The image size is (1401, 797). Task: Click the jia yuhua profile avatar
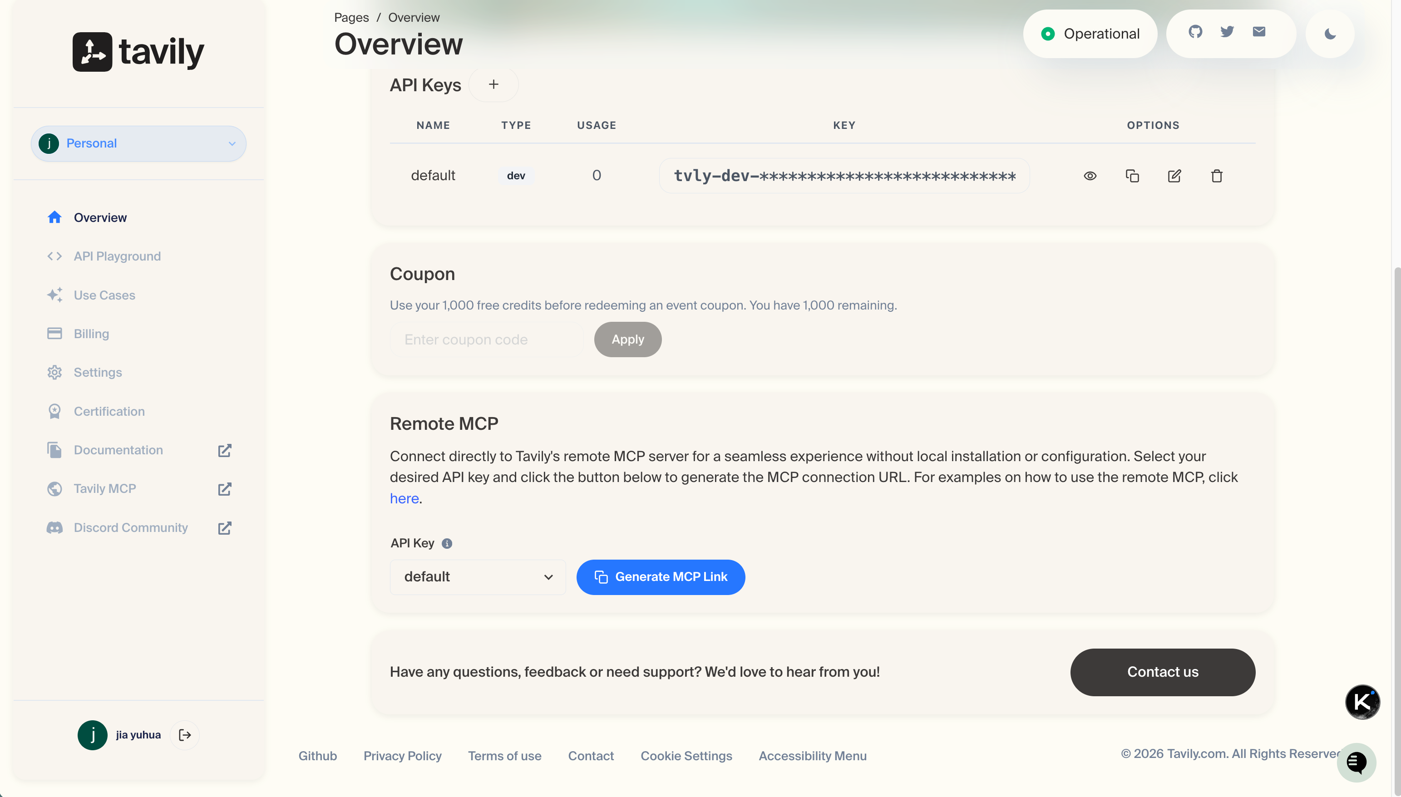coord(93,735)
